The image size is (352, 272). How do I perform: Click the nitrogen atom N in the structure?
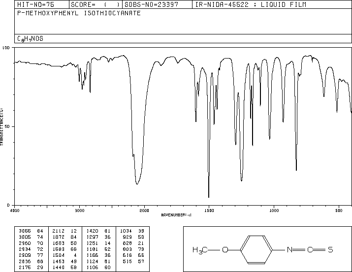(x=289, y=249)
